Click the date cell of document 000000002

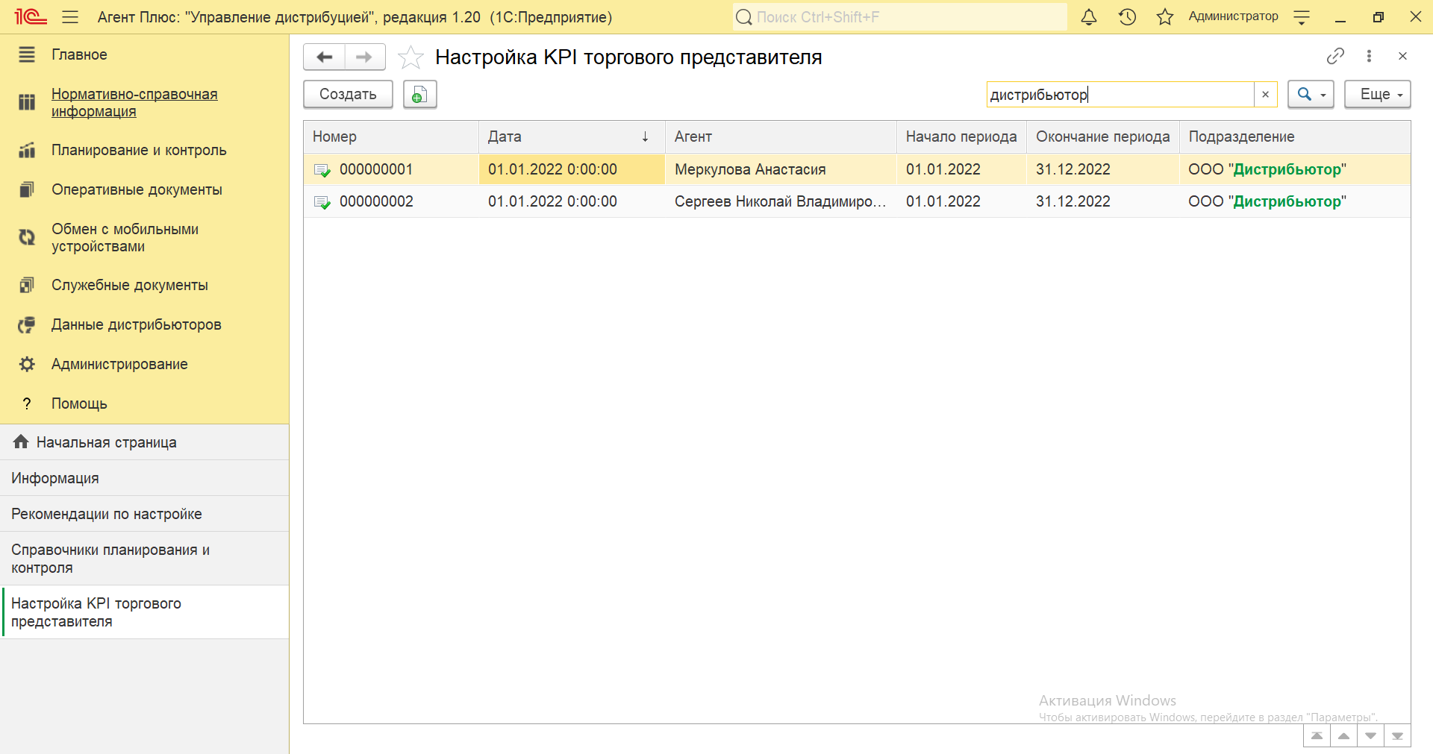pyautogui.click(x=572, y=201)
